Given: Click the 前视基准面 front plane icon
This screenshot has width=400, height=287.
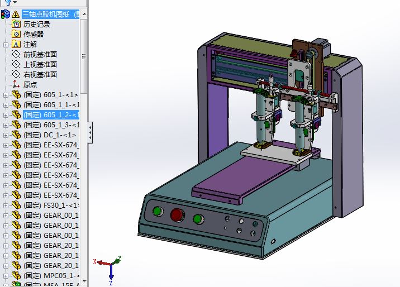Looking at the screenshot, I should point(16,54).
